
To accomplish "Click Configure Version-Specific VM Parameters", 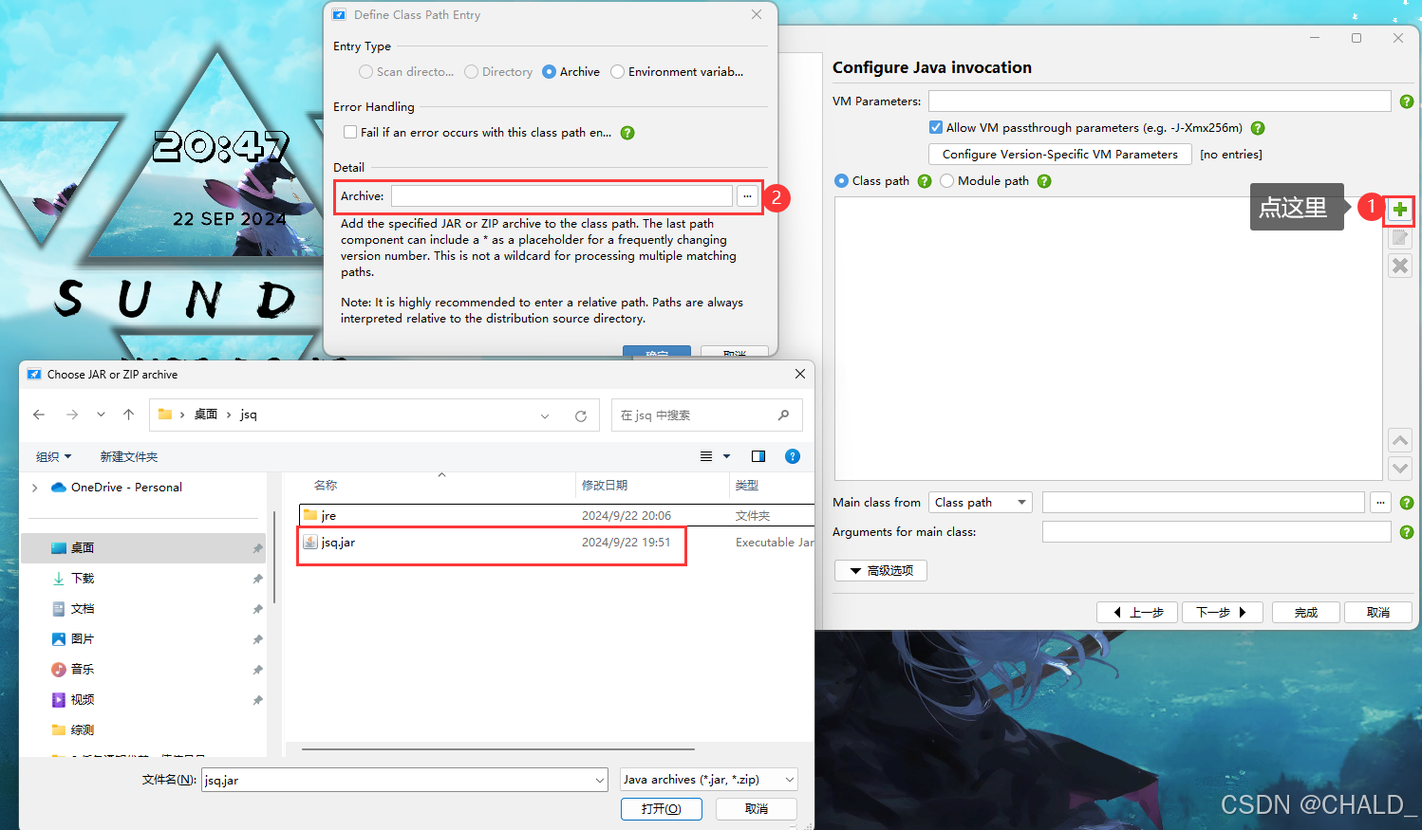I will (x=1059, y=154).
